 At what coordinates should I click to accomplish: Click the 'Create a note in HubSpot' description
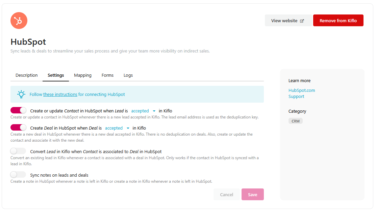coord(111,181)
